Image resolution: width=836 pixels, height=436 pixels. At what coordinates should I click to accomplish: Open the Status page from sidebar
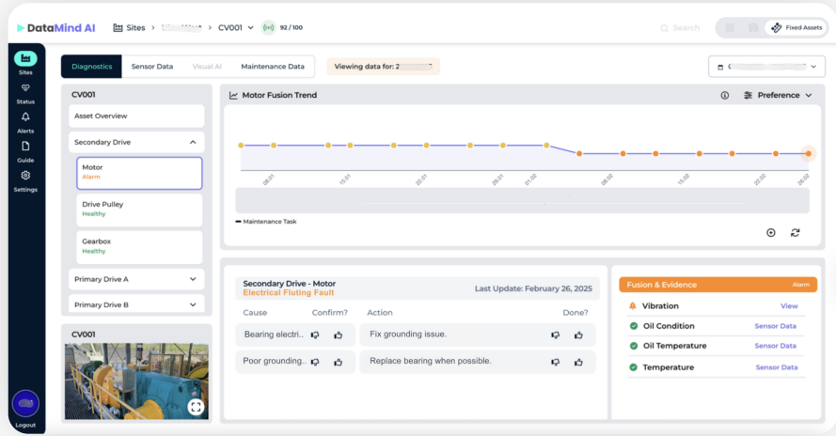pos(25,89)
